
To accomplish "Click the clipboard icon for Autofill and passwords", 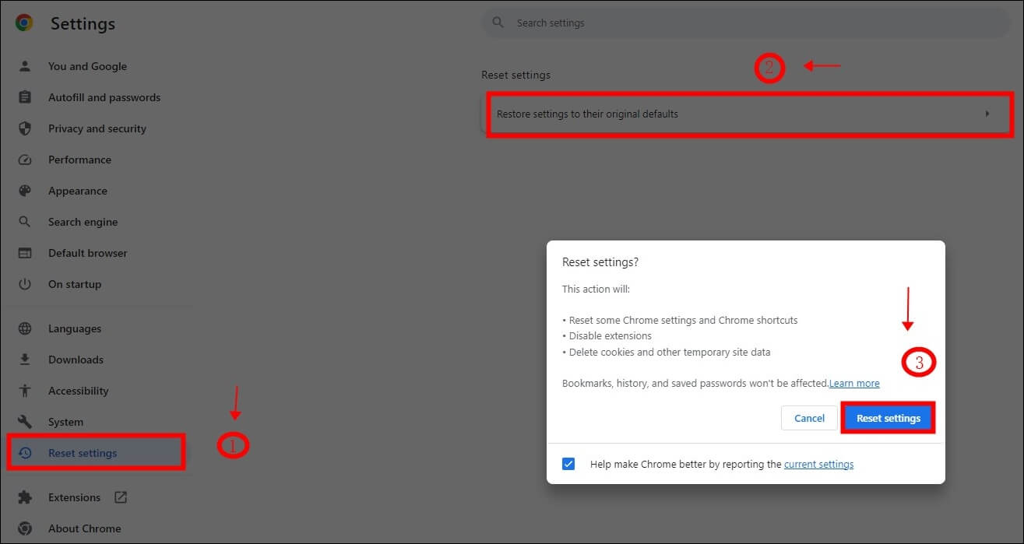I will click(x=25, y=97).
